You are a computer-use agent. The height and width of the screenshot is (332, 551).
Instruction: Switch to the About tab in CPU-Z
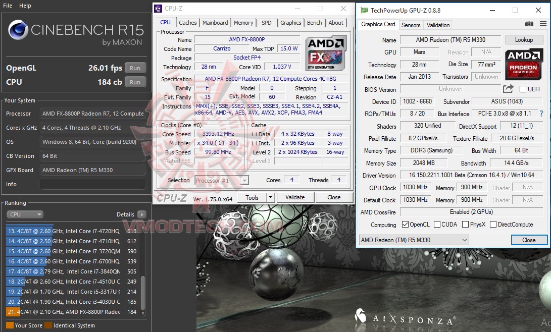click(x=336, y=23)
